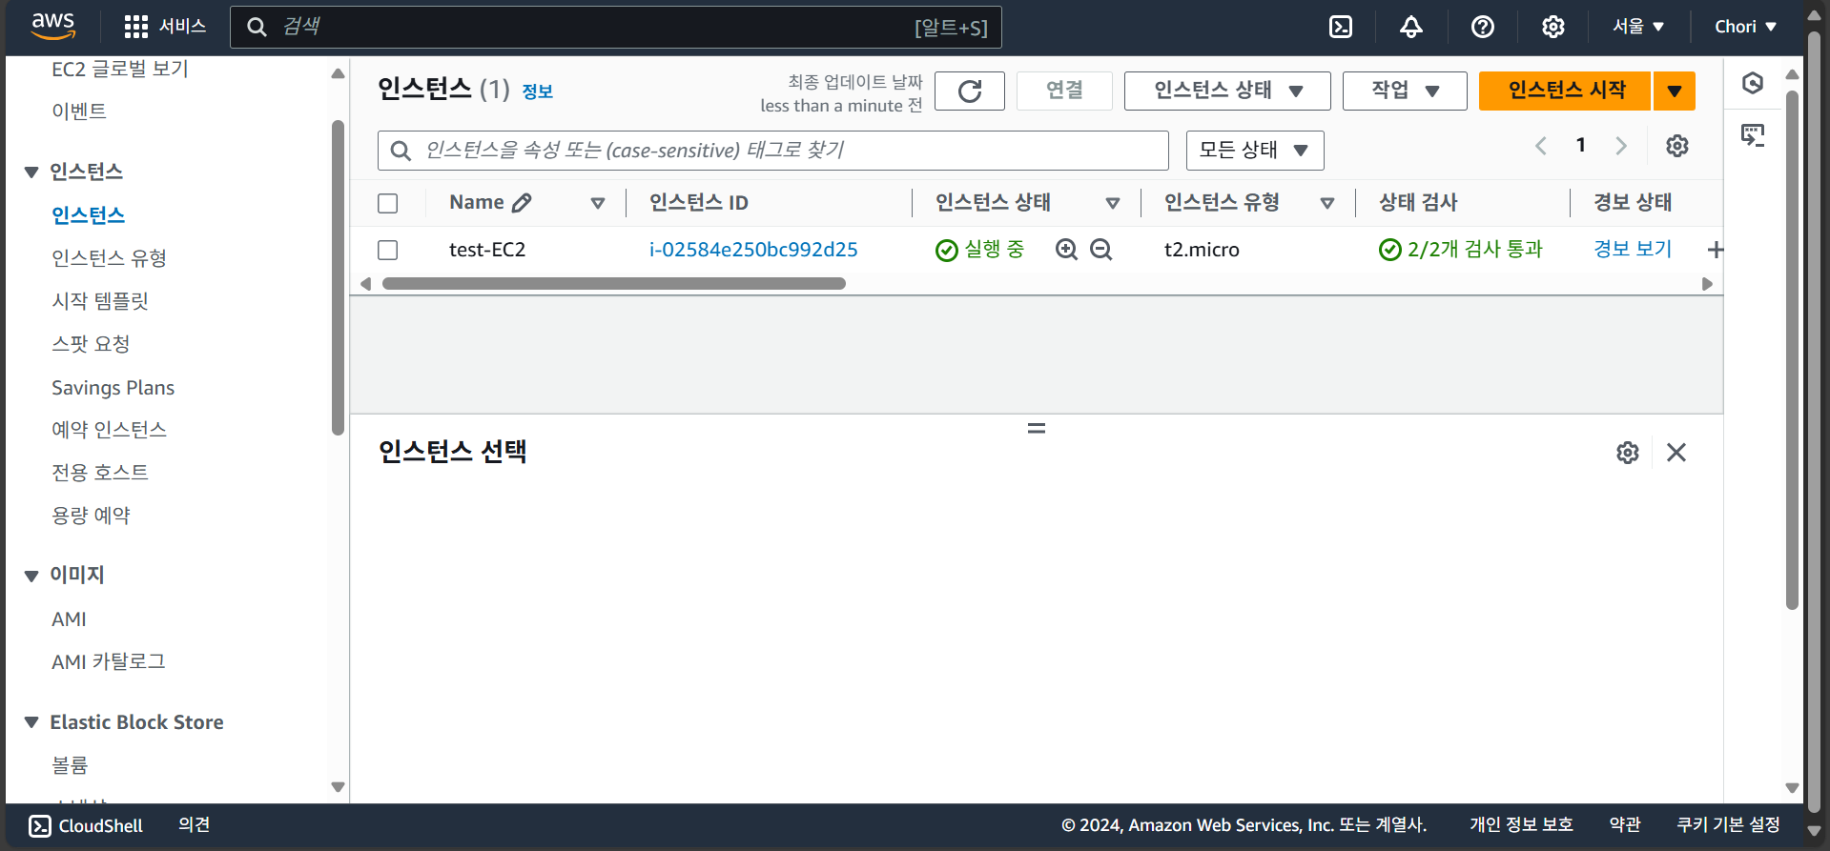
Task: Open table preferences gear icon
Action: pos(1677,146)
